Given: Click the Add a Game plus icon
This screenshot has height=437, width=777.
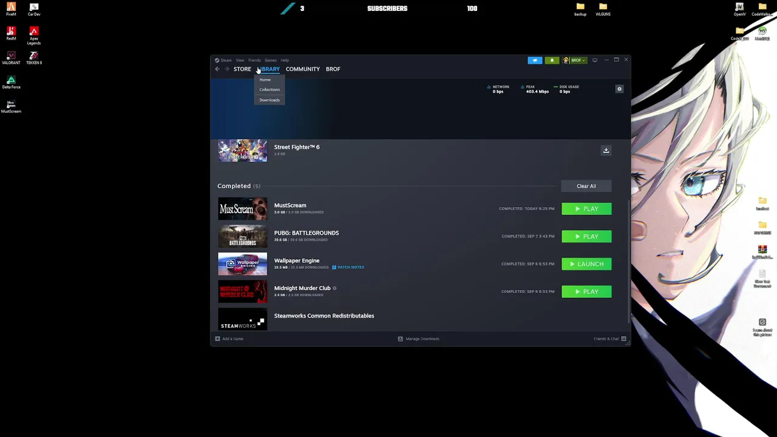Looking at the screenshot, I should pyautogui.click(x=217, y=339).
